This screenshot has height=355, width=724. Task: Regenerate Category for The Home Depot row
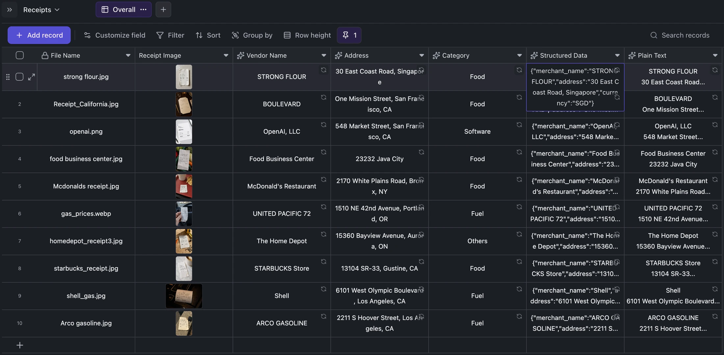coord(519,234)
